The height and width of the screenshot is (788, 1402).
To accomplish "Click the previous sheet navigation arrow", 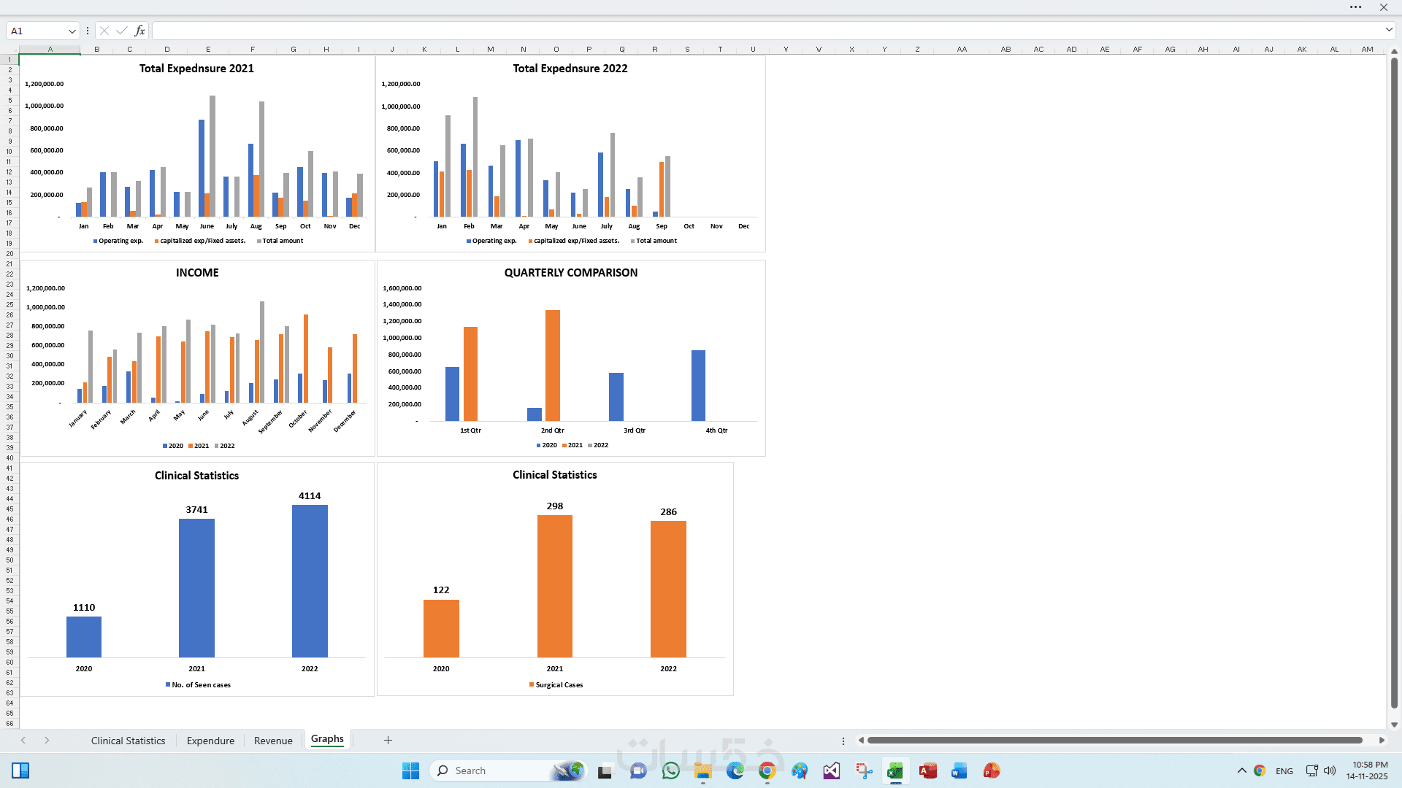I will pyautogui.click(x=23, y=740).
